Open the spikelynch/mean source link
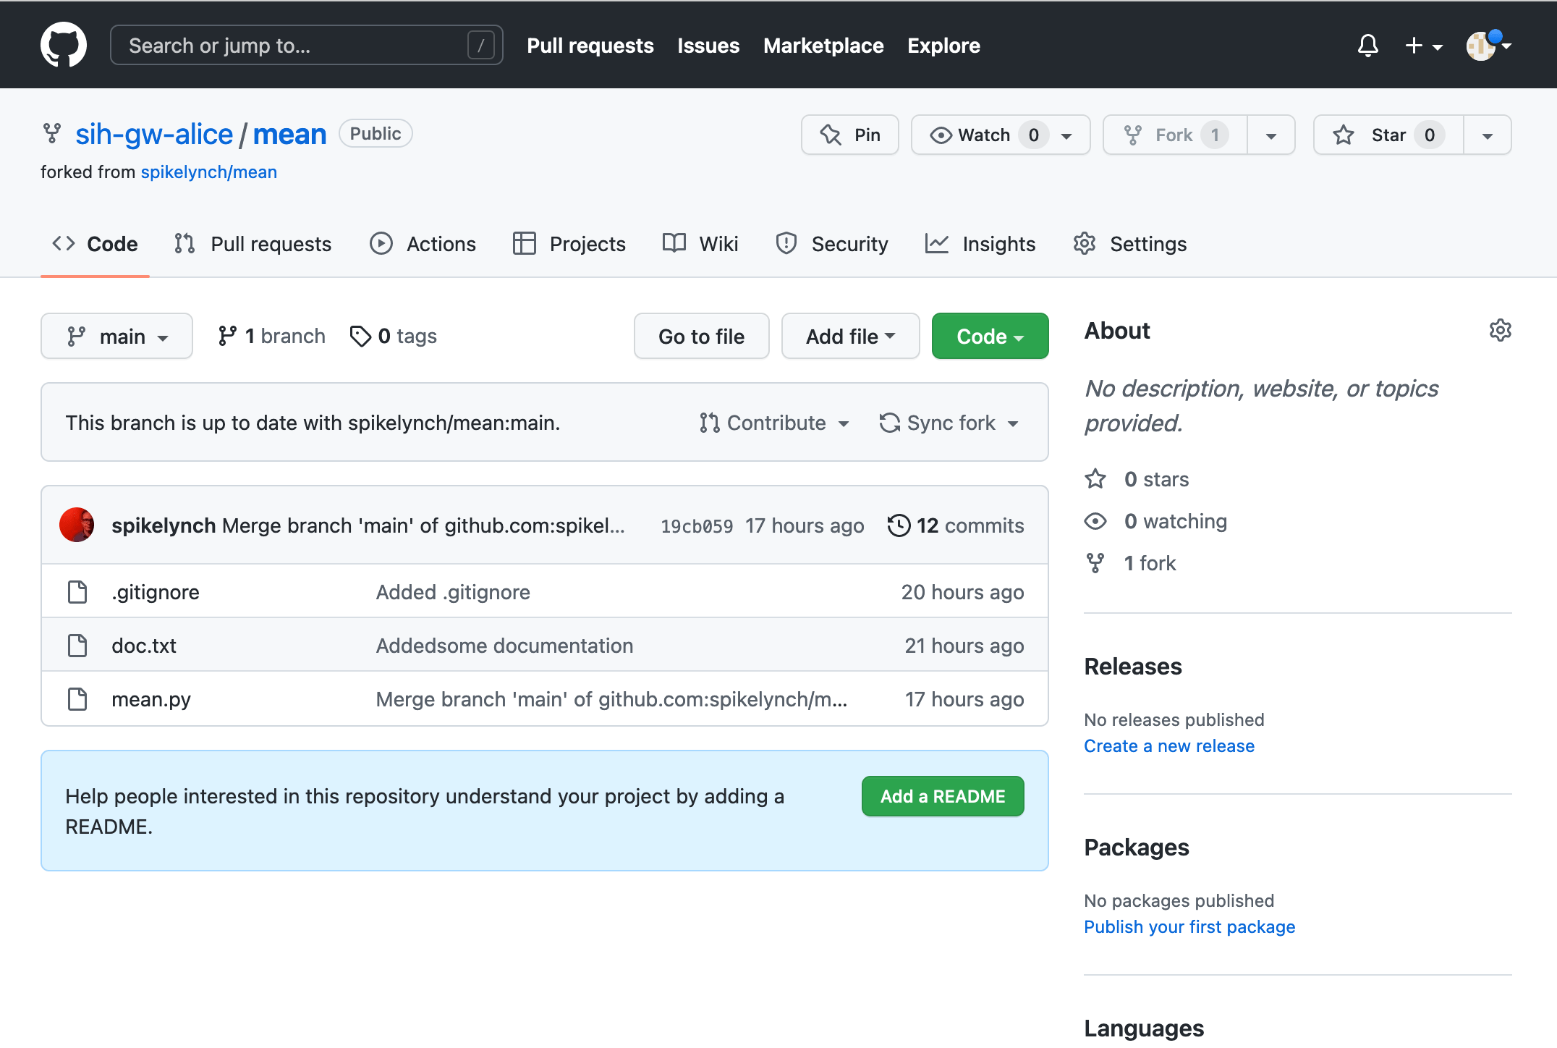Viewport: 1557px width, 1048px height. (x=208, y=172)
